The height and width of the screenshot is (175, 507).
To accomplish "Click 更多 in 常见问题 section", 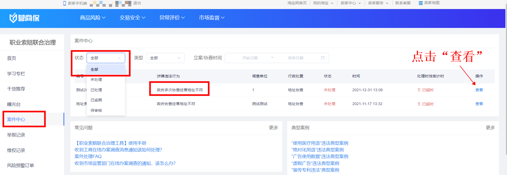I will point(273,128).
